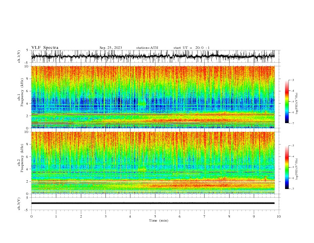This screenshot has height=243, width=314.
Task: Click time axis tick label "0"
Action: click(31, 216)
